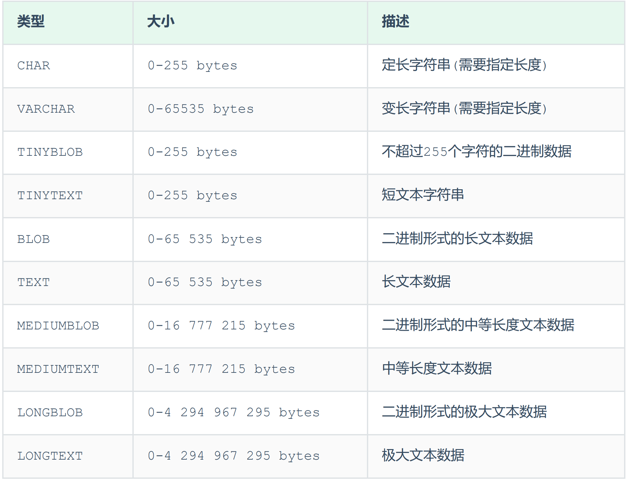Screen dimensions: 626x481
Task: Select the LONGTEXT type cell
Action: 50,456
